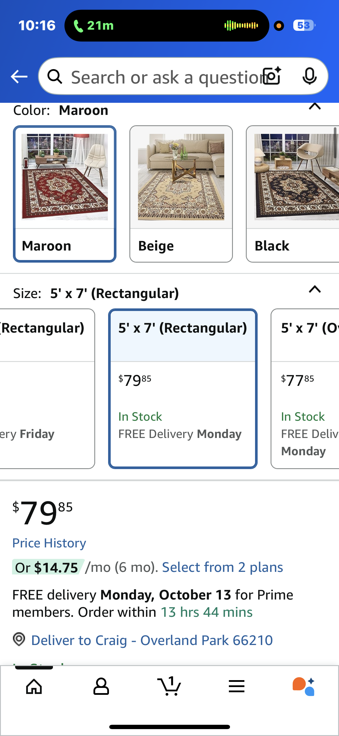Select the Maroon color option
Image resolution: width=339 pixels, height=736 pixels.
point(65,194)
